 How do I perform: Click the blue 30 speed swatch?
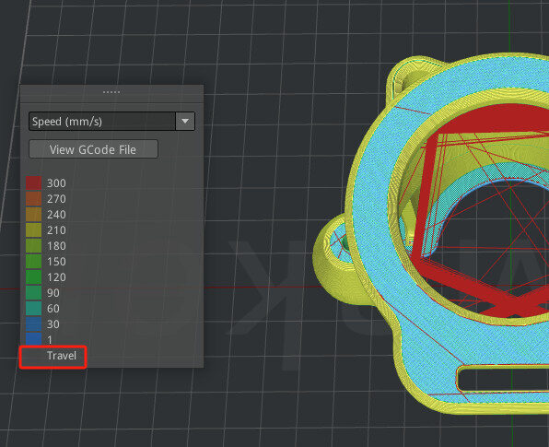[33, 324]
